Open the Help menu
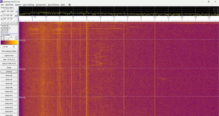Screen dimensions: 219x116 point(63,5)
